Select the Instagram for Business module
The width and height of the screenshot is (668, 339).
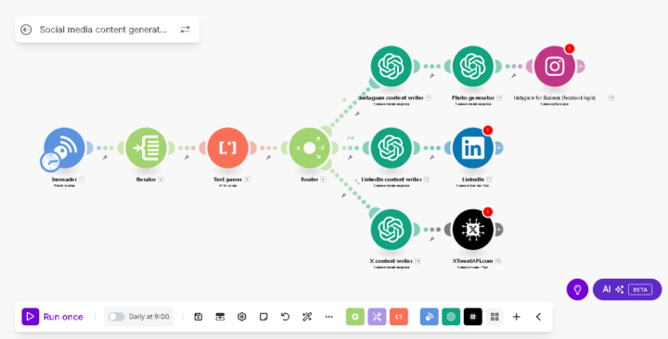[x=555, y=67]
